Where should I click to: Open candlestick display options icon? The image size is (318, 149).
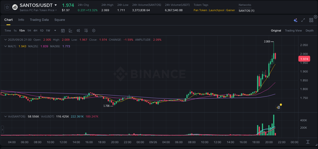point(78,30)
